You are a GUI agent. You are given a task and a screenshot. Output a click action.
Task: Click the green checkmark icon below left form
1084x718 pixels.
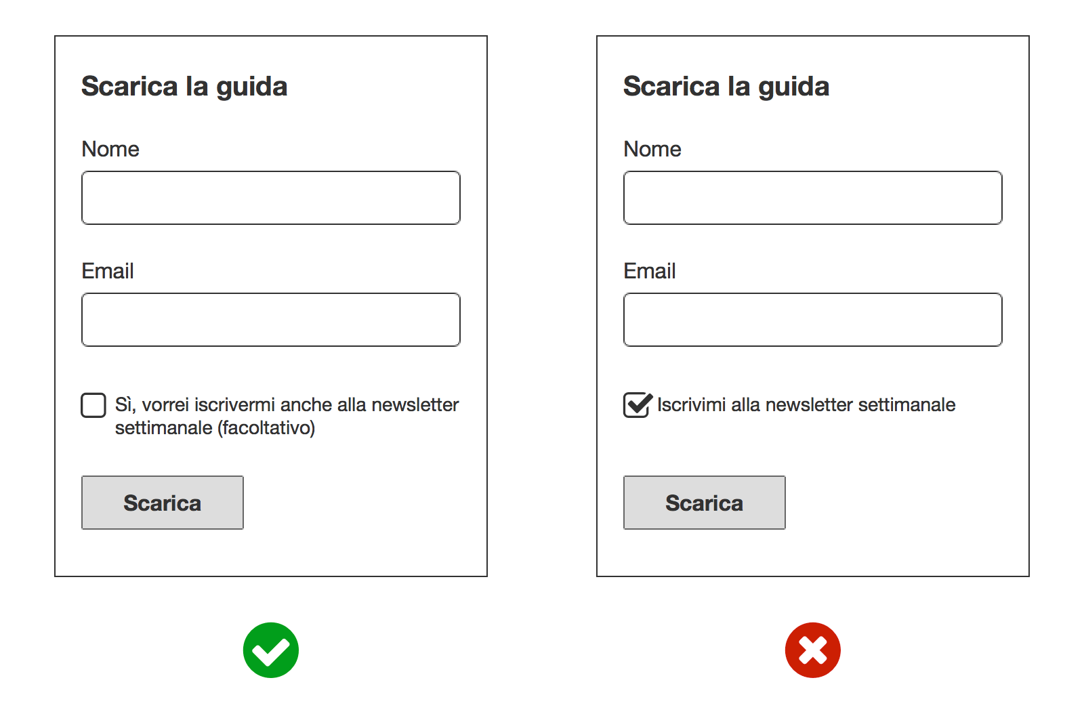tap(271, 650)
